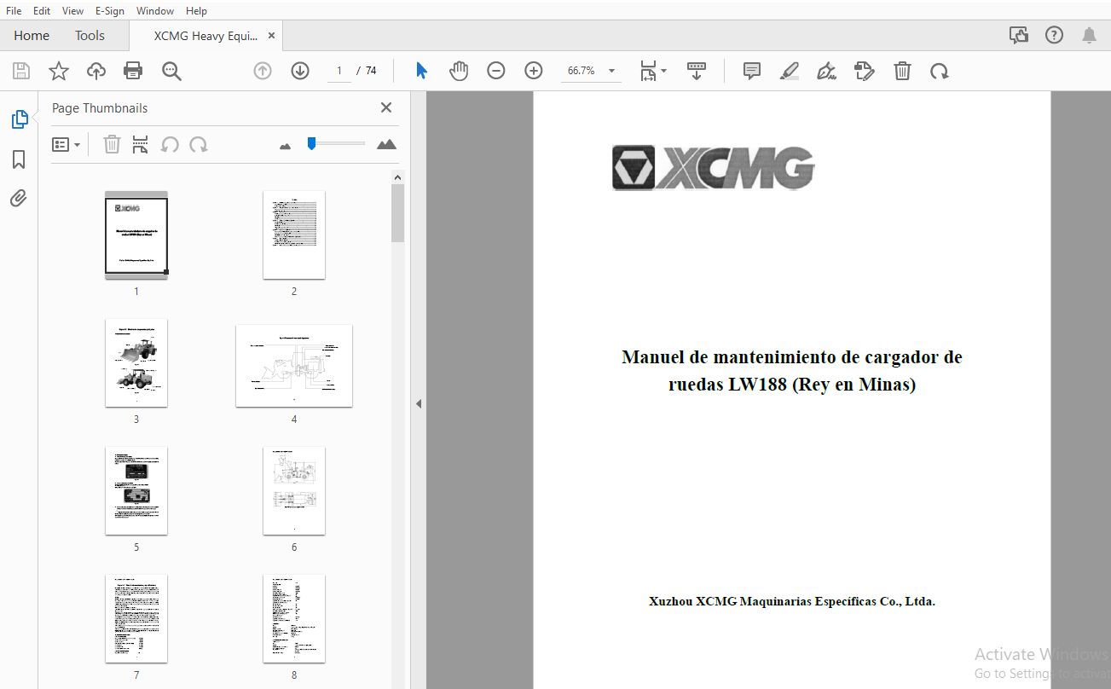Open the Window menu

155,10
